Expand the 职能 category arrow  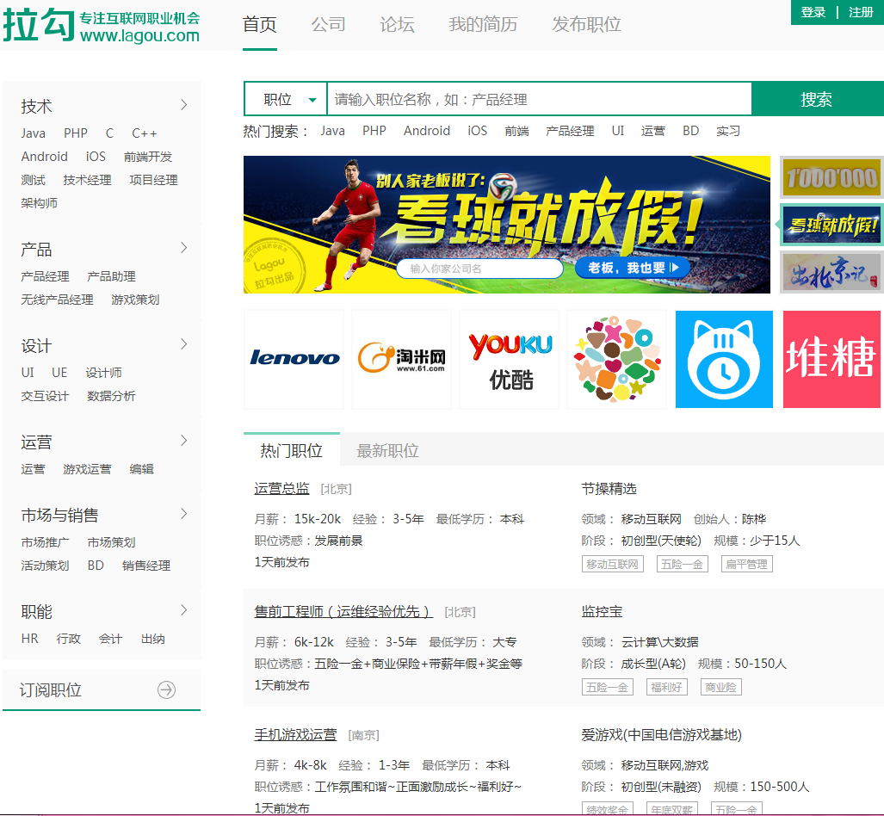[x=184, y=610]
